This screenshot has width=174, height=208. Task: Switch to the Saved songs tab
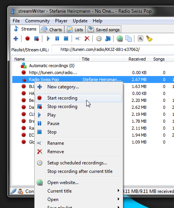click(104, 30)
